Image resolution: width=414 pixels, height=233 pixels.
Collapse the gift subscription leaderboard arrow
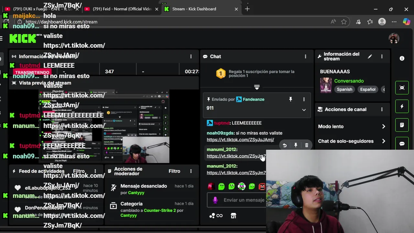click(x=257, y=87)
